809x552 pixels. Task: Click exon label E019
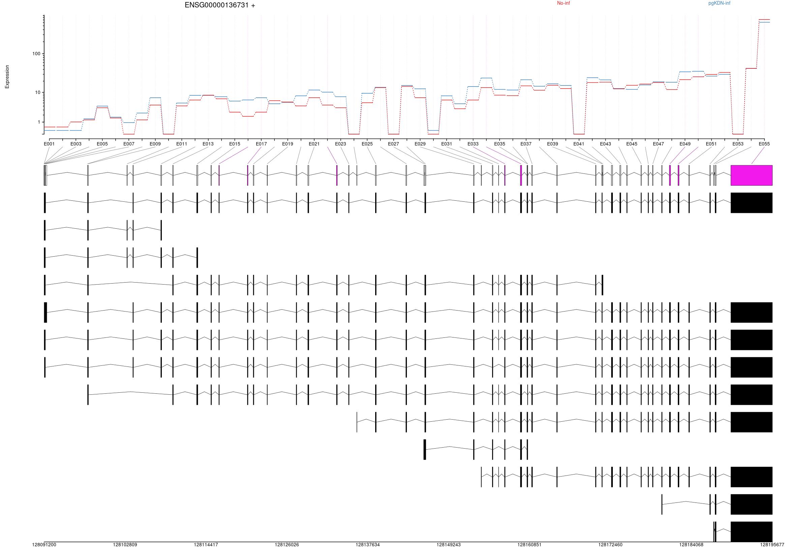pyautogui.click(x=288, y=144)
